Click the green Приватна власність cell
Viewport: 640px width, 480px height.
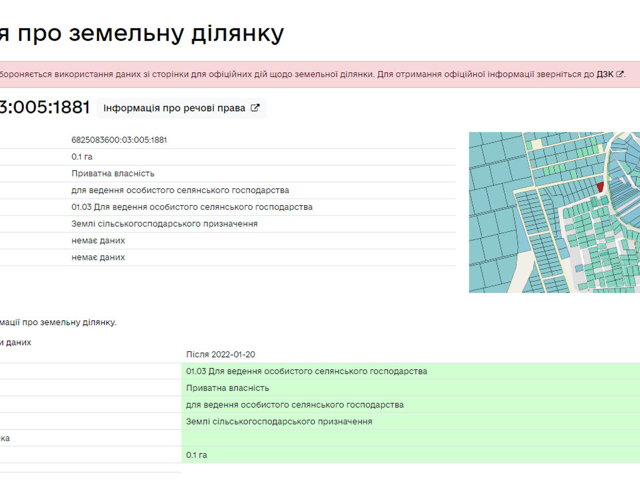pyautogui.click(x=411, y=388)
